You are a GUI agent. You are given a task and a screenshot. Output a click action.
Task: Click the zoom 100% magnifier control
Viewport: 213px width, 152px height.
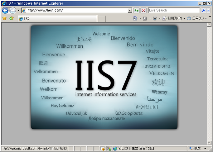click(x=195, y=149)
